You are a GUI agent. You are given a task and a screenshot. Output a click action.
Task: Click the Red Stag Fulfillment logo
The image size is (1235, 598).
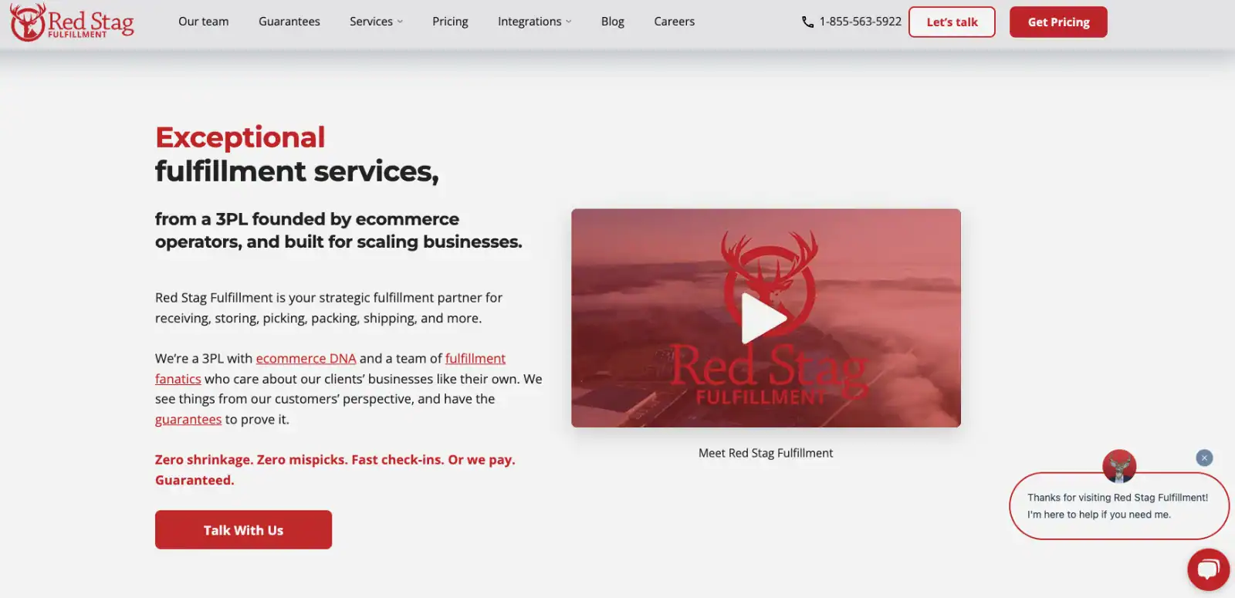(x=72, y=22)
